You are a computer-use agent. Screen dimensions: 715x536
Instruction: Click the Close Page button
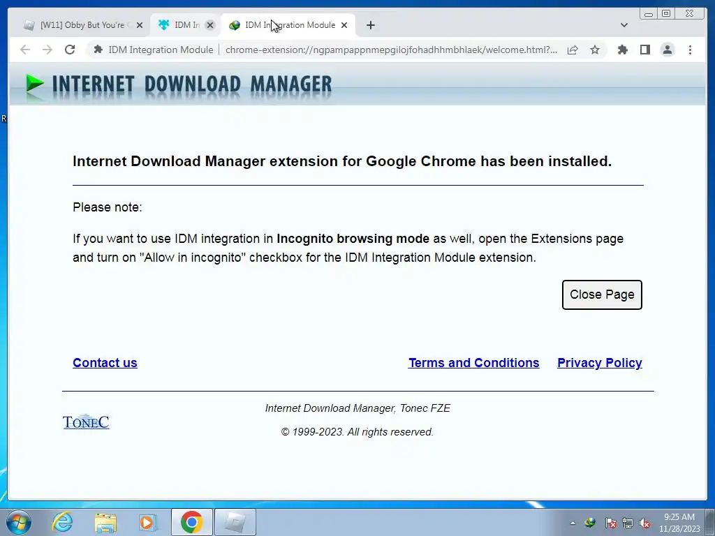click(x=602, y=295)
